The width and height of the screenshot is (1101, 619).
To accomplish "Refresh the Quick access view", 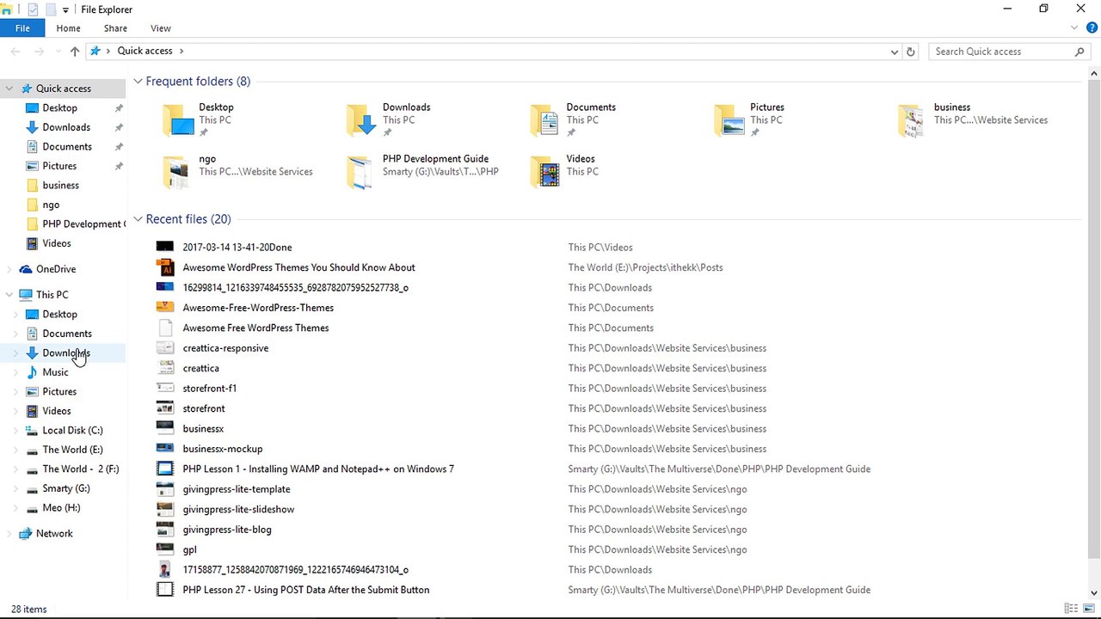I will click(x=911, y=52).
